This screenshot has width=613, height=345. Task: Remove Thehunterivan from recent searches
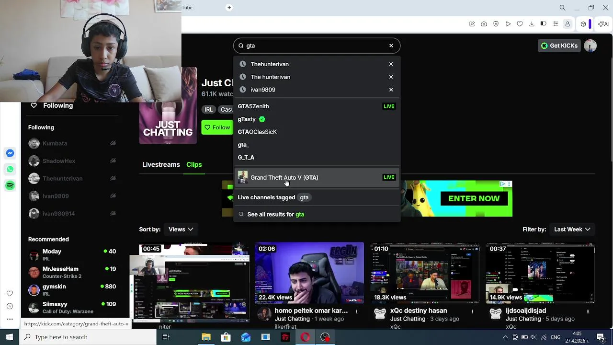(x=391, y=64)
